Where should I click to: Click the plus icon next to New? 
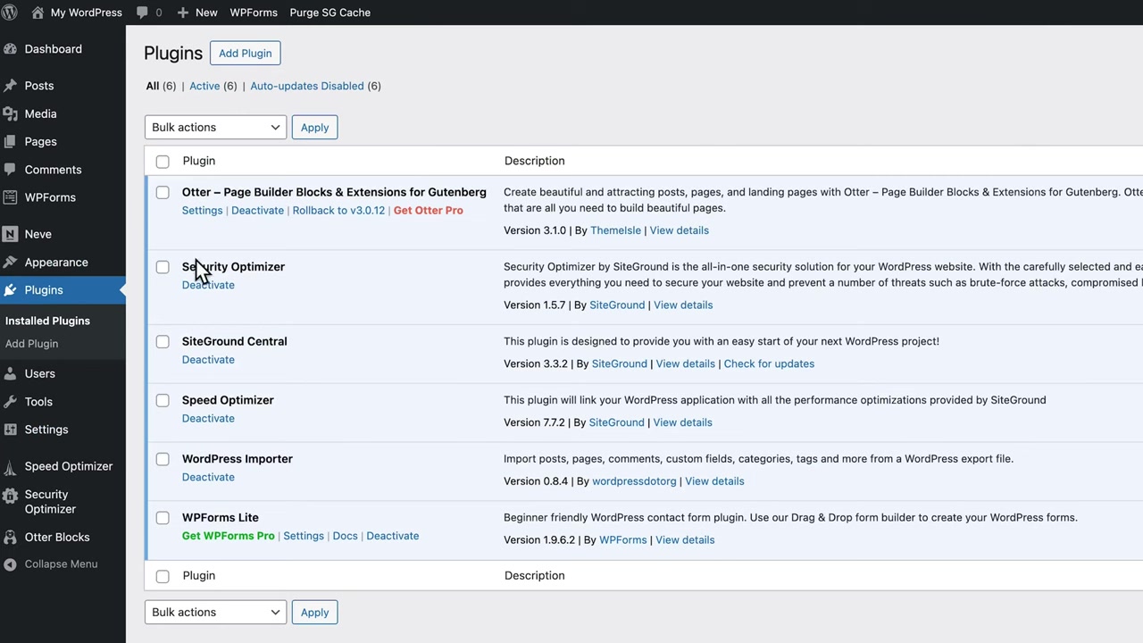click(182, 13)
